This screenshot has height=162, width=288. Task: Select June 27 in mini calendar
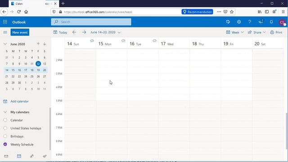(45, 76)
